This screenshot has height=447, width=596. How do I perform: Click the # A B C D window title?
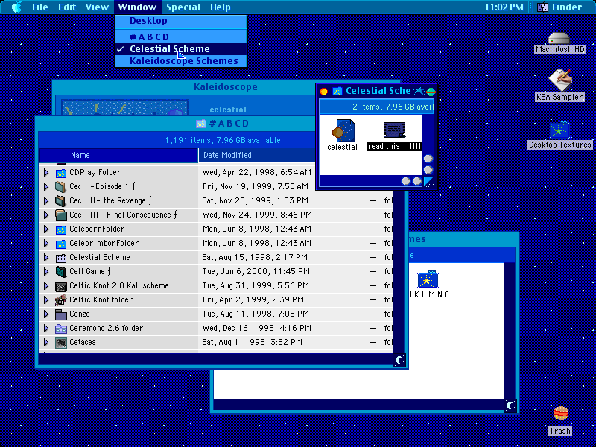tap(229, 124)
